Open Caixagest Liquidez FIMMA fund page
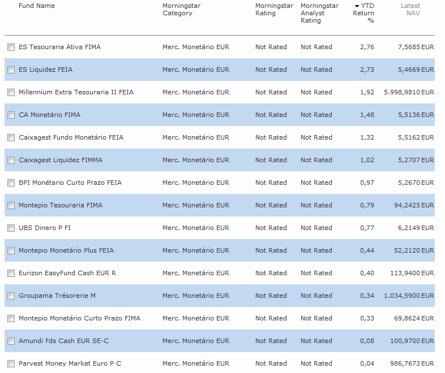The width and height of the screenshot is (445, 373). click(x=60, y=160)
